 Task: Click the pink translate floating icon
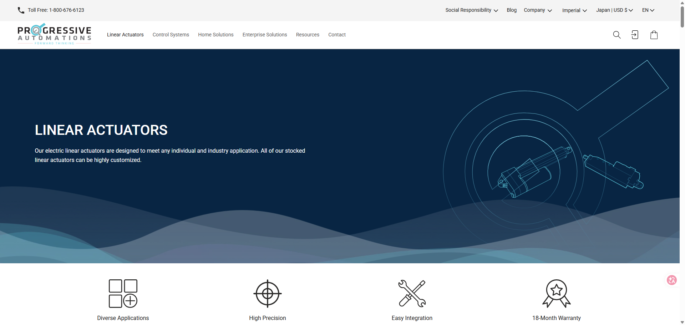click(x=671, y=280)
